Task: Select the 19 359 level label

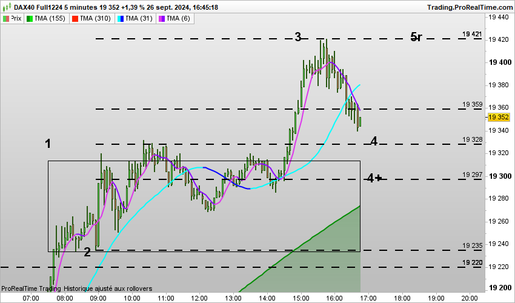Action: [x=473, y=104]
